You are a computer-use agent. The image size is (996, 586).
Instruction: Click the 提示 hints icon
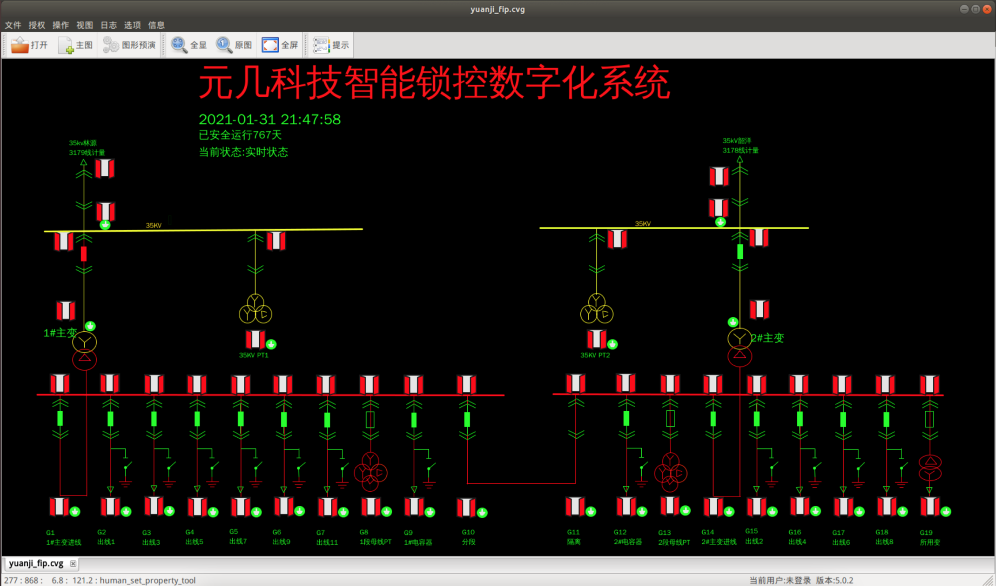(321, 45)
